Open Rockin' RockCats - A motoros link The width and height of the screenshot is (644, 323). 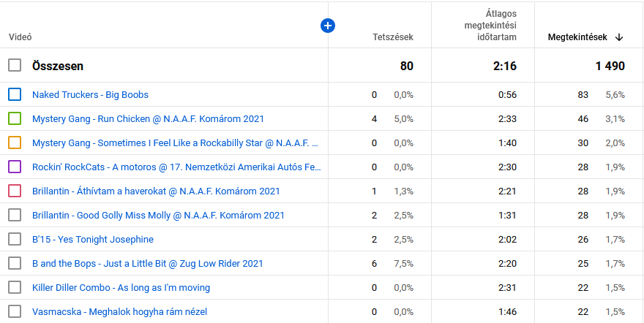pyautogui.click(x=176, y=167)
